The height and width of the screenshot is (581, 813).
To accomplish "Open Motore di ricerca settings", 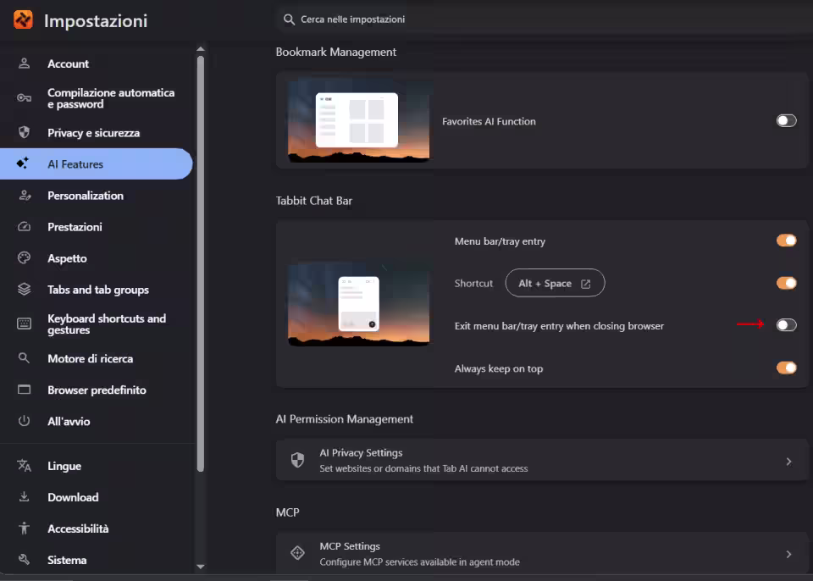I will click(x=97, y=358).
